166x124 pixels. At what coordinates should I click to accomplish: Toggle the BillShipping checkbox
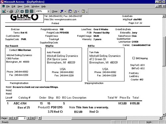[x=133, y=58]
